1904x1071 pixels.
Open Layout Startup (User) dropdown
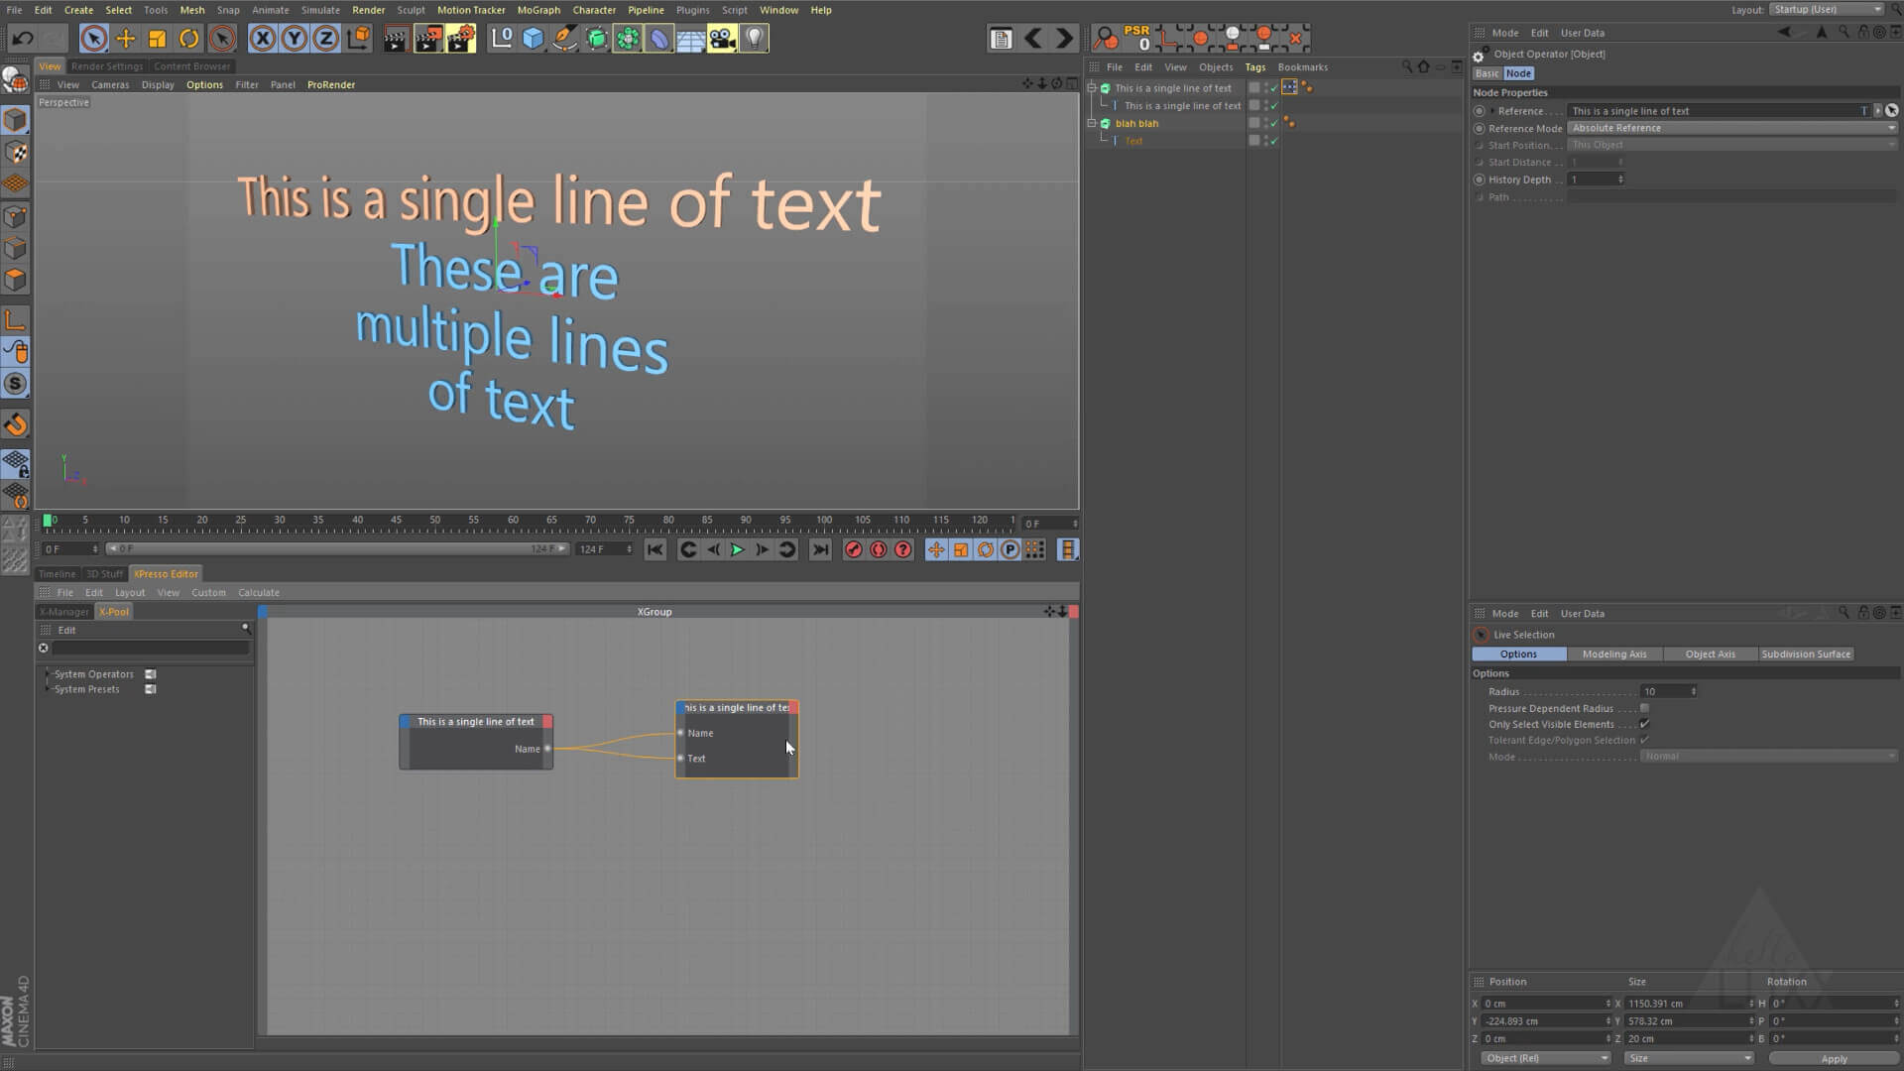point(1827,10)
